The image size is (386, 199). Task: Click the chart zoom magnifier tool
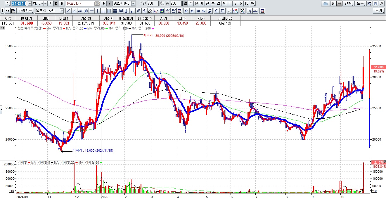pyautogui.click(x=230, y=11)
